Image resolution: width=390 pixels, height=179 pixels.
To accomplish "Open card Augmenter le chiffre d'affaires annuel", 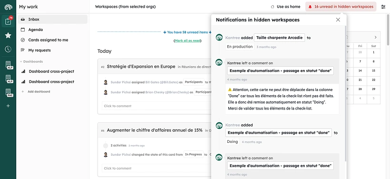I will (155, 130).
